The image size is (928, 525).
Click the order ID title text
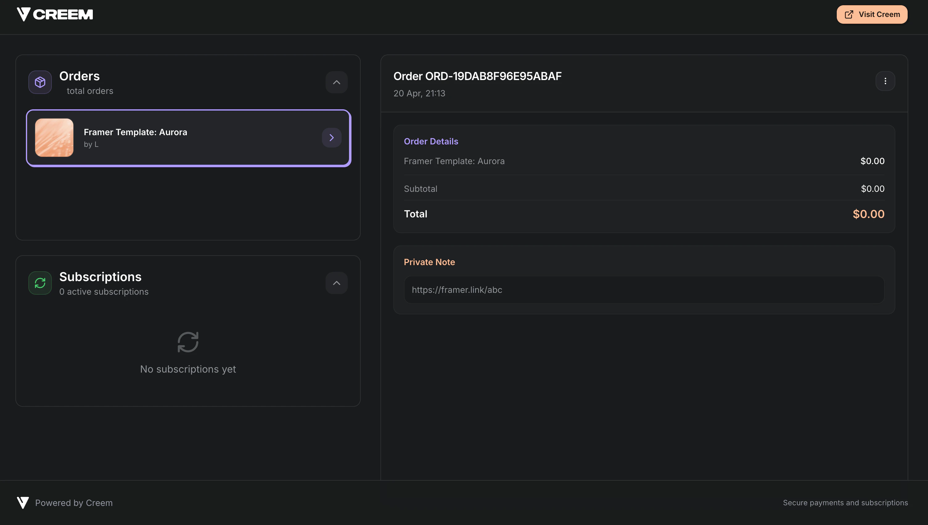pos(477,76)
